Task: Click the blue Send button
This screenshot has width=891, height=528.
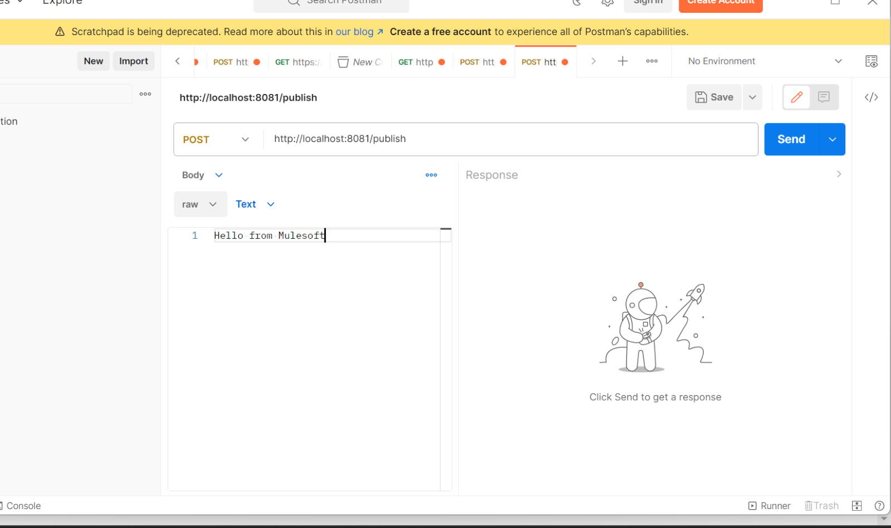Action: pyautogui.click(x=791, y=139)
